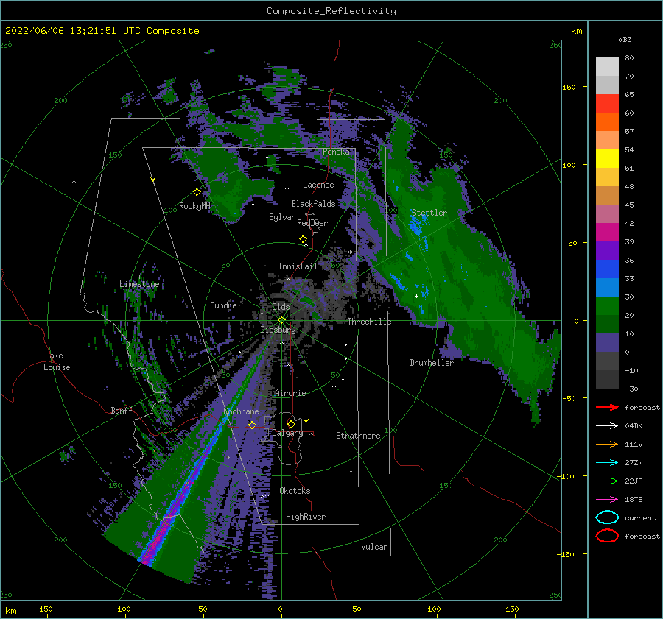Click the 51 dBZ yellow swatch
The width and height of the screenshot is (663, 619).
point(607,158)
